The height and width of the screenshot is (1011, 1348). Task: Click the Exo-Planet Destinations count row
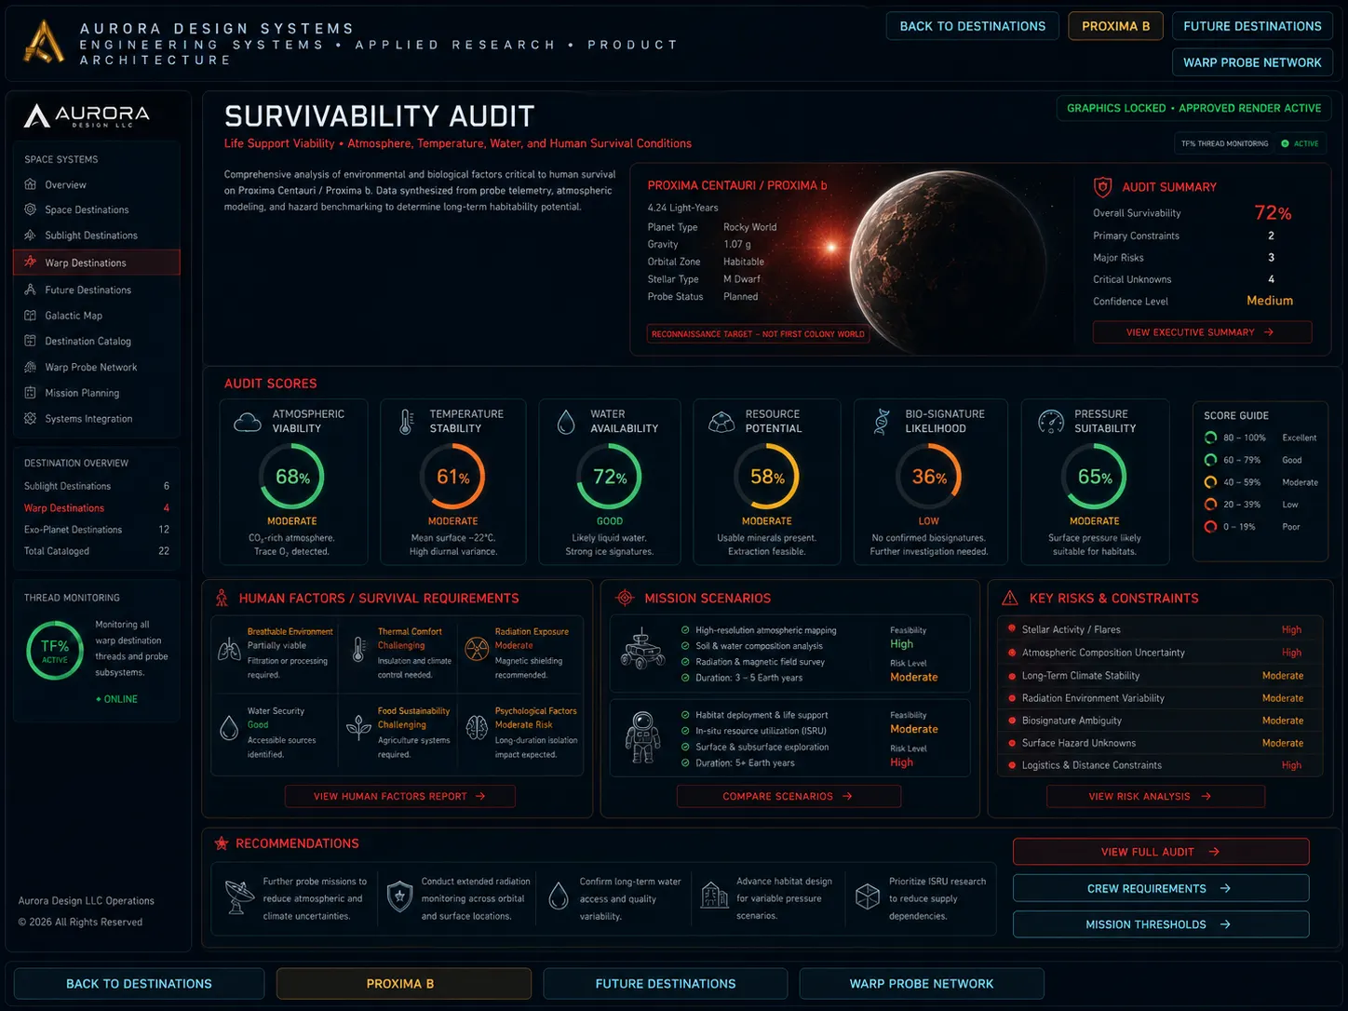point(97,530)
